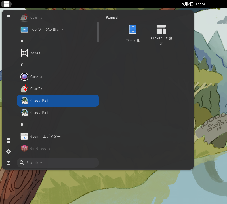Click the C section header

[22, 65]
